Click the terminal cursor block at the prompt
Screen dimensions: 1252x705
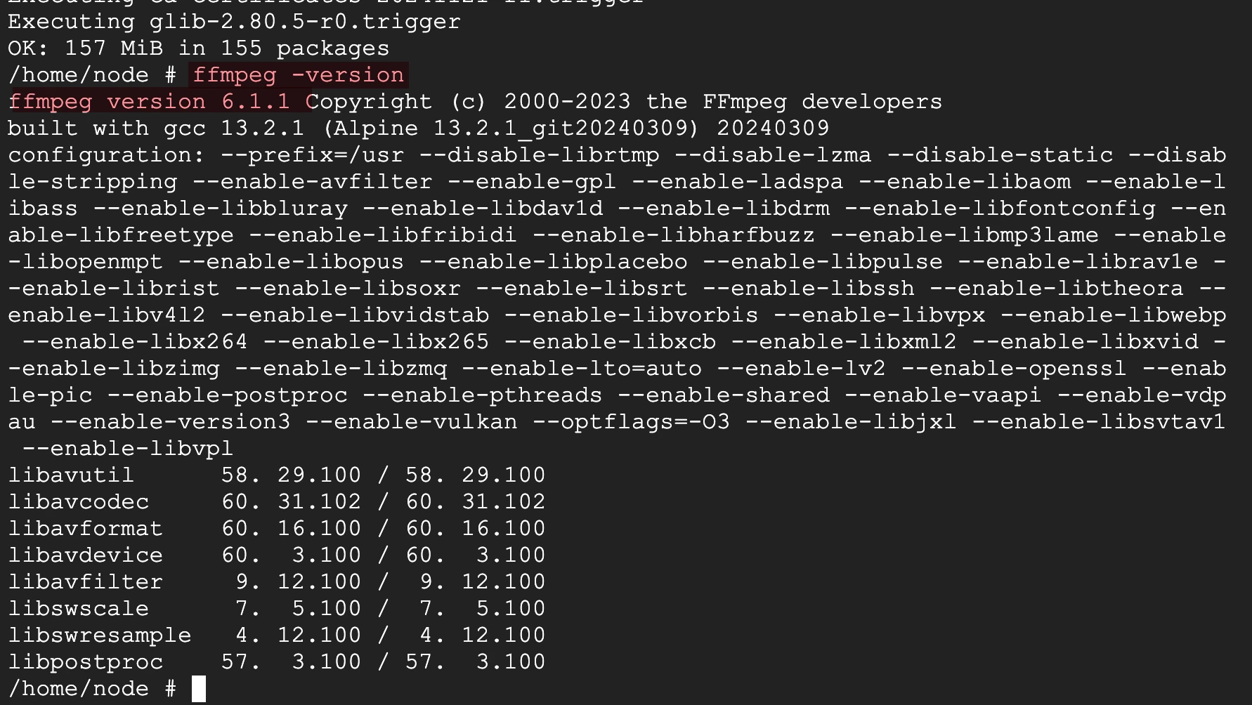click(x=199, y=688)
